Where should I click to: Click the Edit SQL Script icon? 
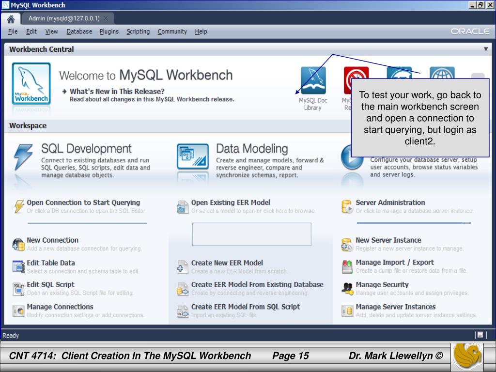pyautogui.click(x=18, y=289)
